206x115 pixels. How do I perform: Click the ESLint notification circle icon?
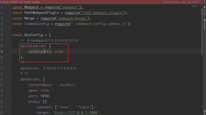click(x=1, y=2)
